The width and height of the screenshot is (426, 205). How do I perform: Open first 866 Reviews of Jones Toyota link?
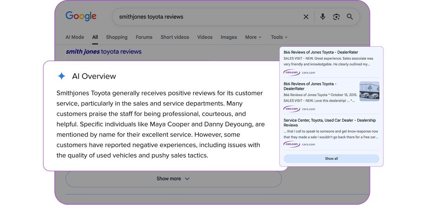click(x=321, y=52)
